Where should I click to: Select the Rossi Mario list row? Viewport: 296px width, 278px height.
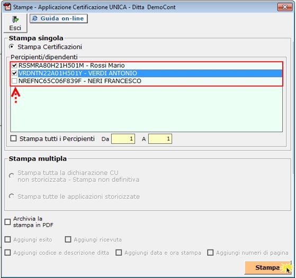click(x=147, y=66)
